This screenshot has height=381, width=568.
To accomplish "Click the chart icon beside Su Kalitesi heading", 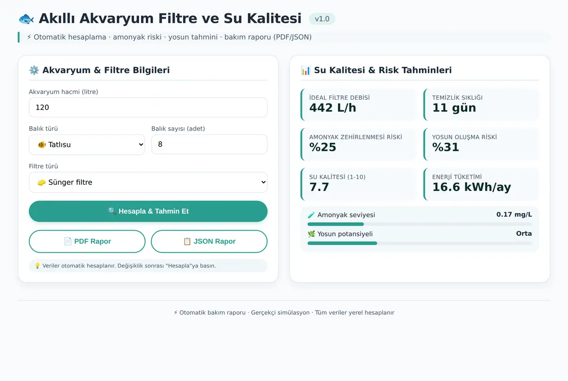I will 306,70.
